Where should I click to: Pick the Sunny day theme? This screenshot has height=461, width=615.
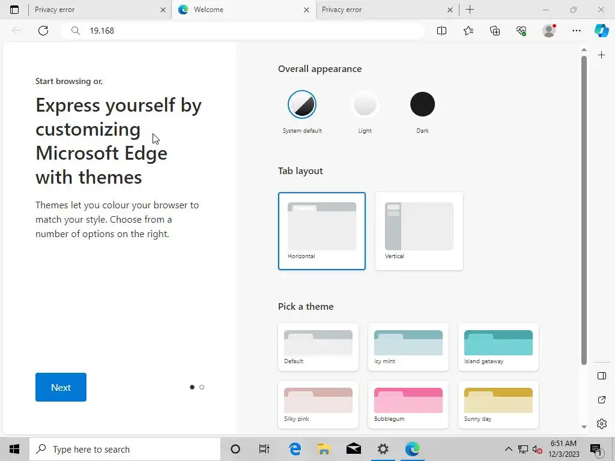coord(498,405)
